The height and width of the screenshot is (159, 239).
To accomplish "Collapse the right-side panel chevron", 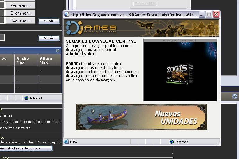I will (x=235, y=96).
